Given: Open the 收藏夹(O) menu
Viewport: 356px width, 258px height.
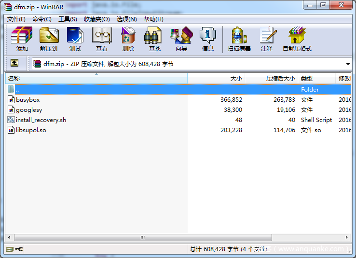Looking at the screenshot, I should point(97,19).
